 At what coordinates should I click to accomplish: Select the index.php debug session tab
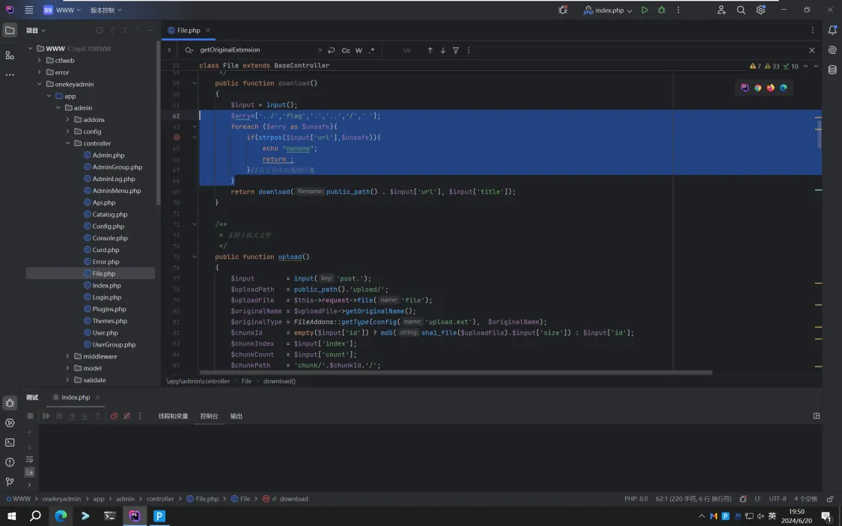[75, 397]
